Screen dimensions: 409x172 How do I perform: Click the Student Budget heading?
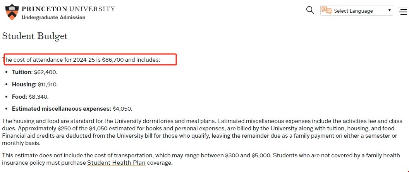pos(35,36)
